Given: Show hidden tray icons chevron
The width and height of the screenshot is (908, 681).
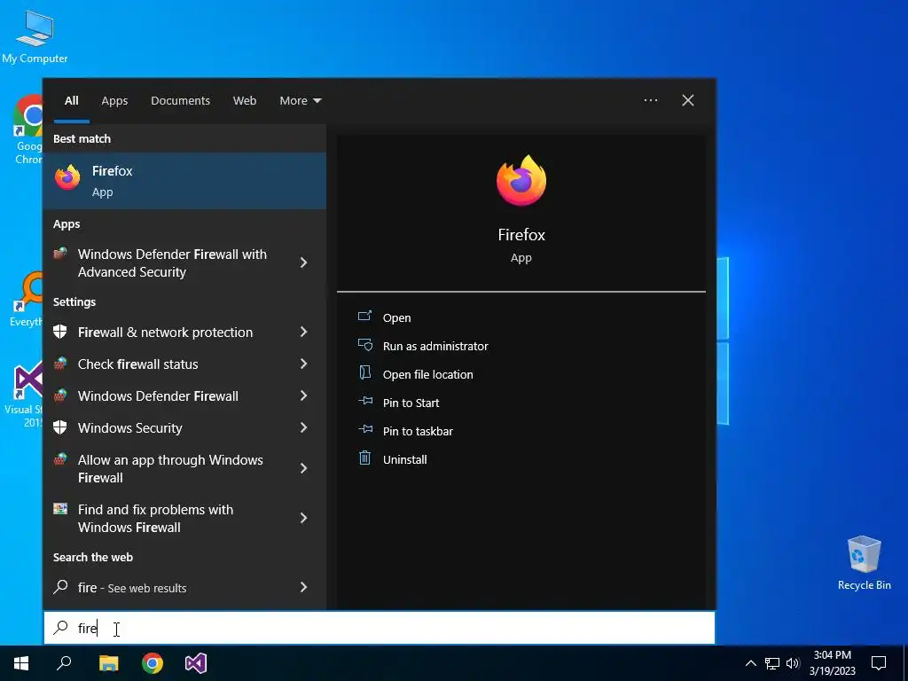Looking at the screenshot, I should (750, 663).
